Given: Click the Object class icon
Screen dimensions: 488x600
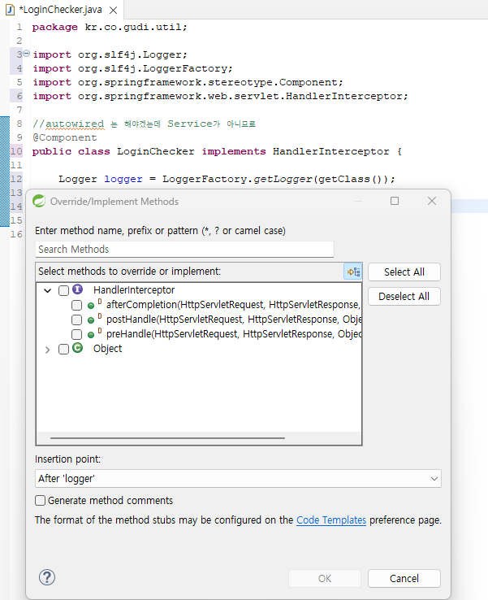Looking at the screenshot, I should [78, 348].
